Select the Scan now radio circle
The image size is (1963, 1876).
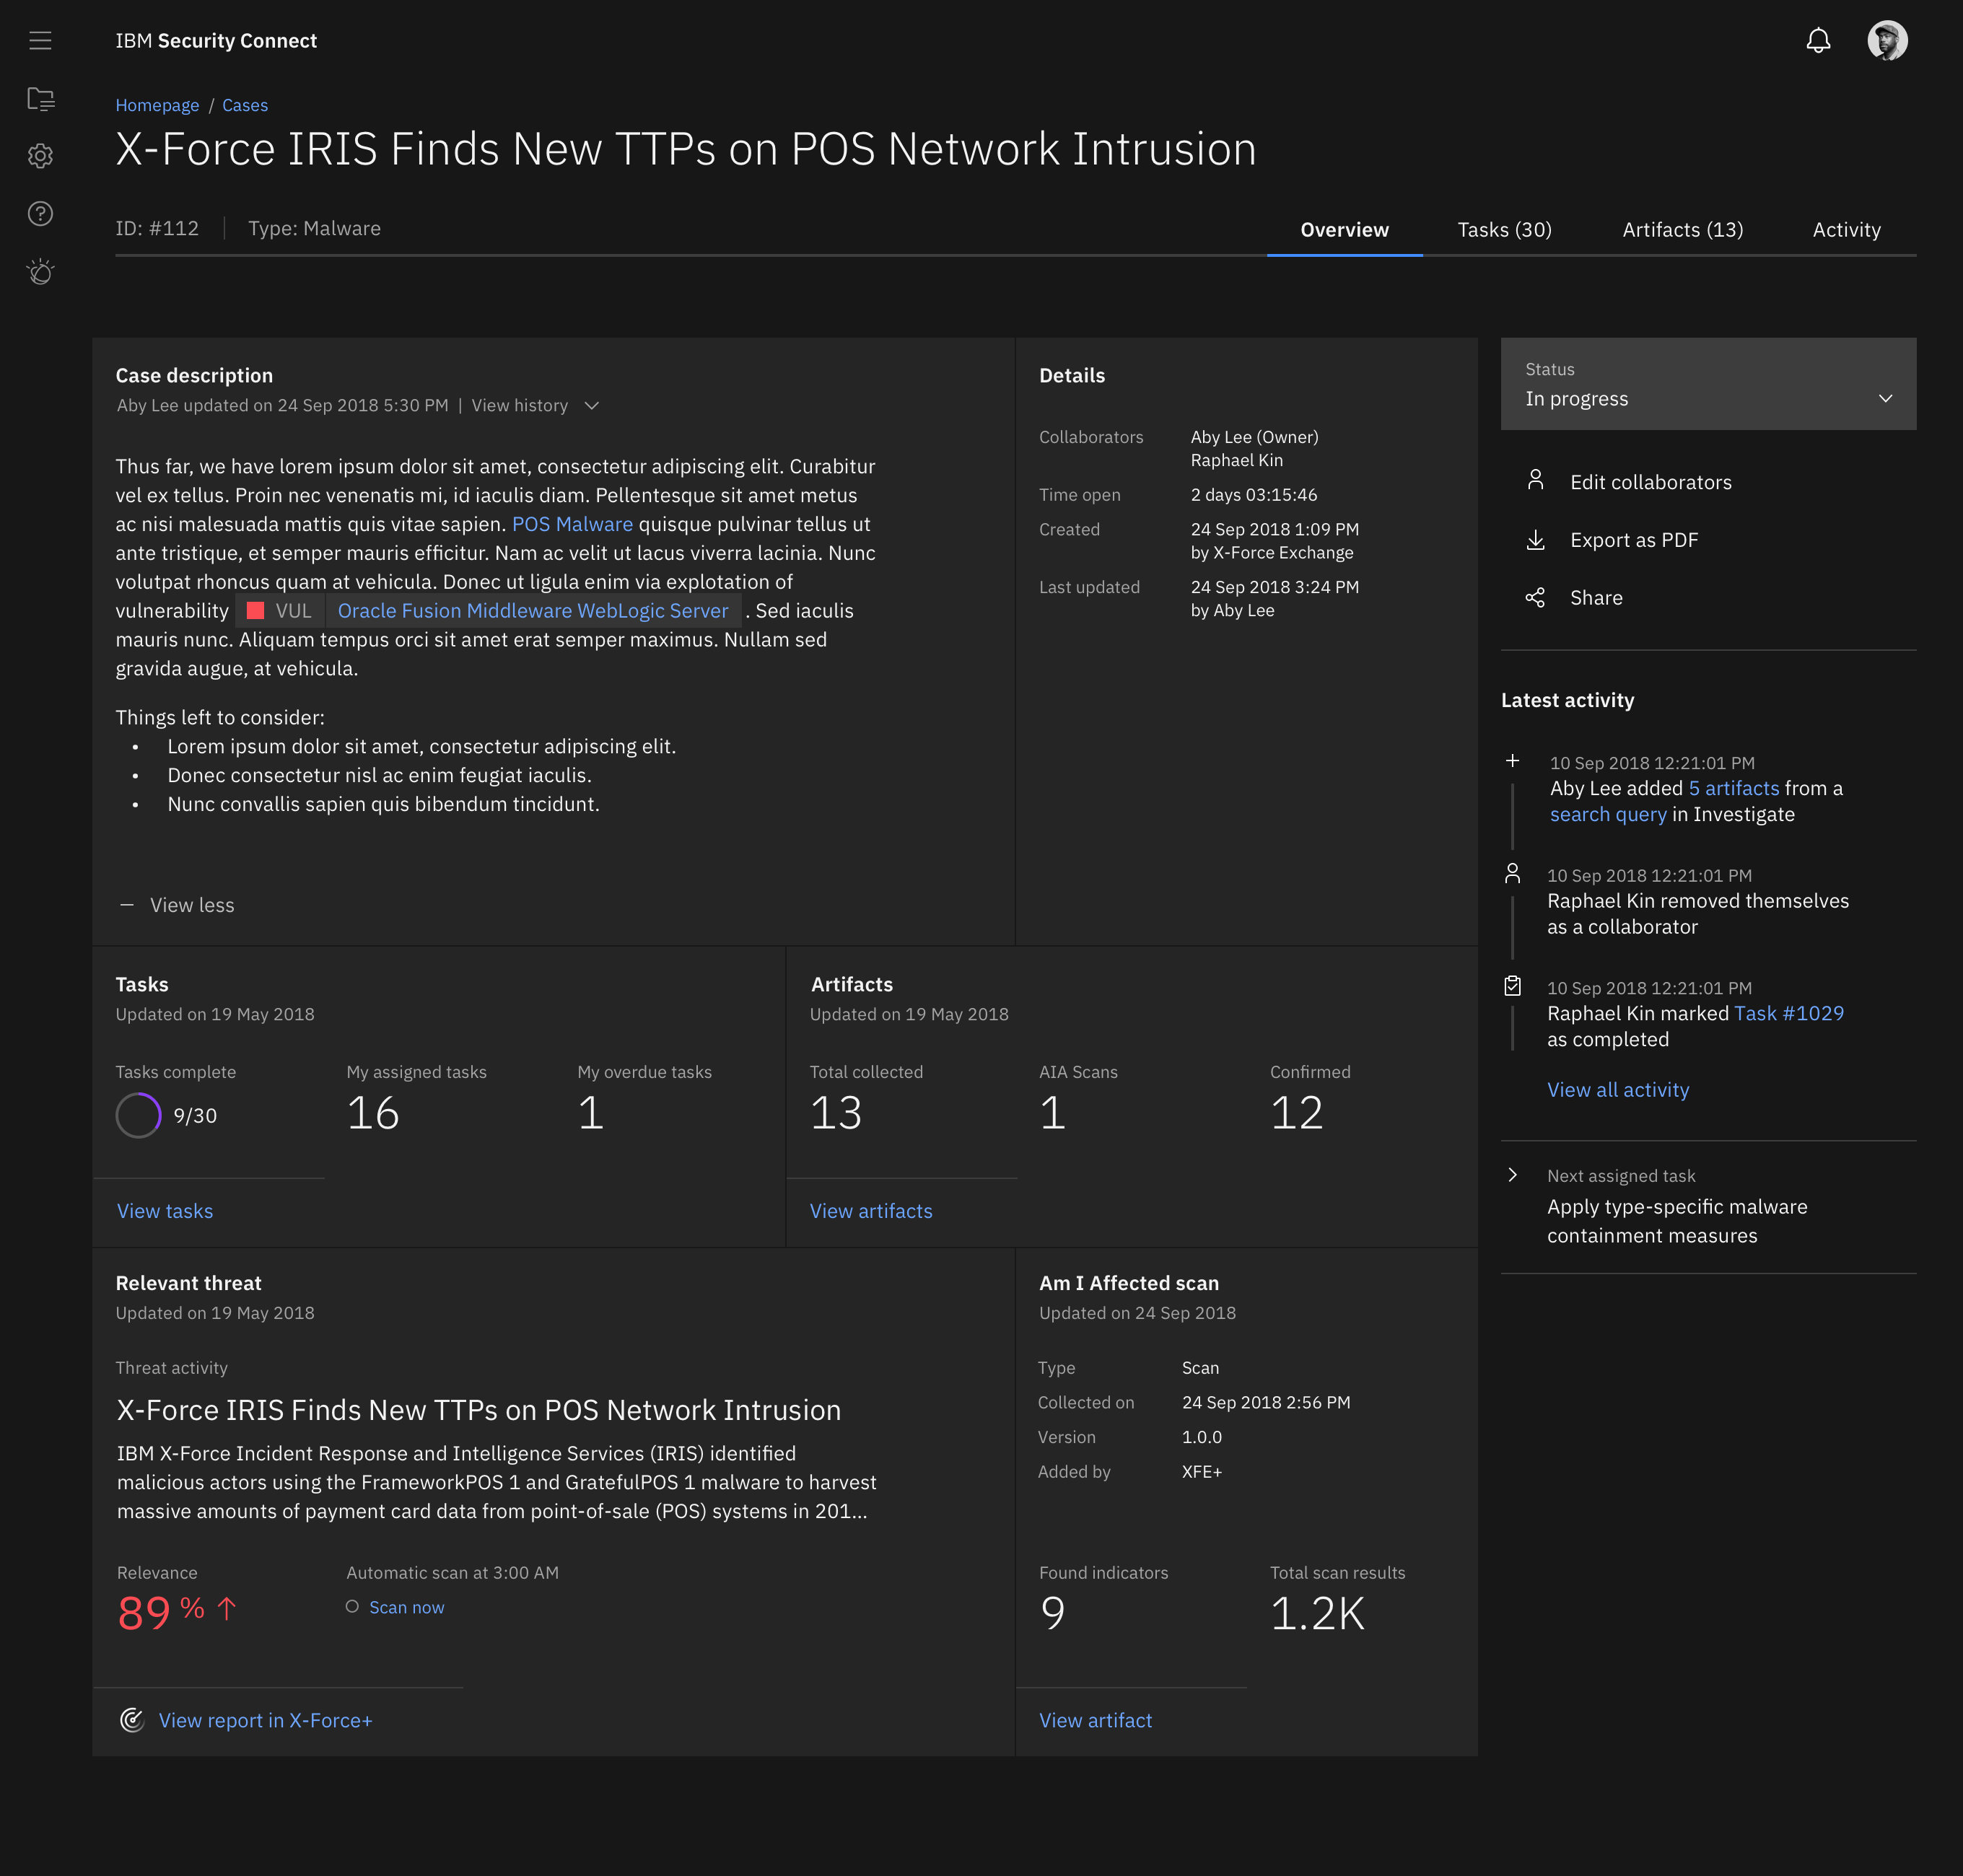(x=352, y=1606)
